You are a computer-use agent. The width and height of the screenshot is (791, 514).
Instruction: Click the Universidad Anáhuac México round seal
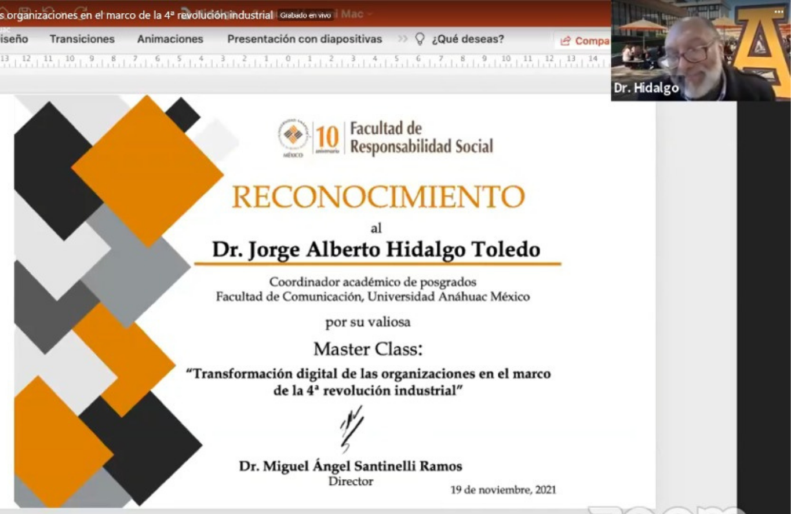[294, 138]
